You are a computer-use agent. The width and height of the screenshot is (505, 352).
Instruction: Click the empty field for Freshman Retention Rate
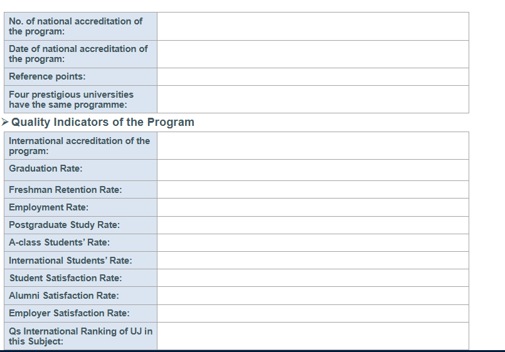(312, 189)
